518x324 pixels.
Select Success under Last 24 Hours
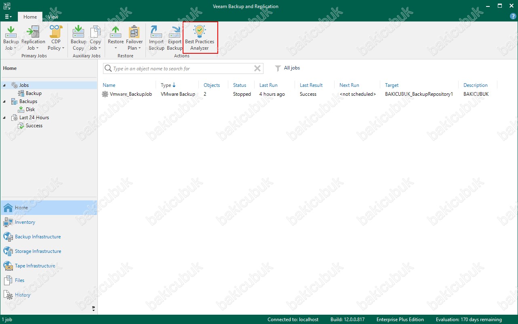34,126
